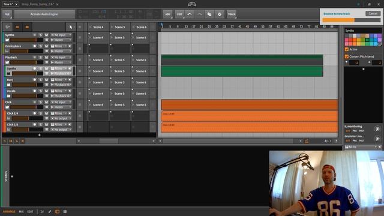This screenshot has width=384, height=216.
Task: Open the Bitwig dashboard logo icon
Action: (192, 4)
